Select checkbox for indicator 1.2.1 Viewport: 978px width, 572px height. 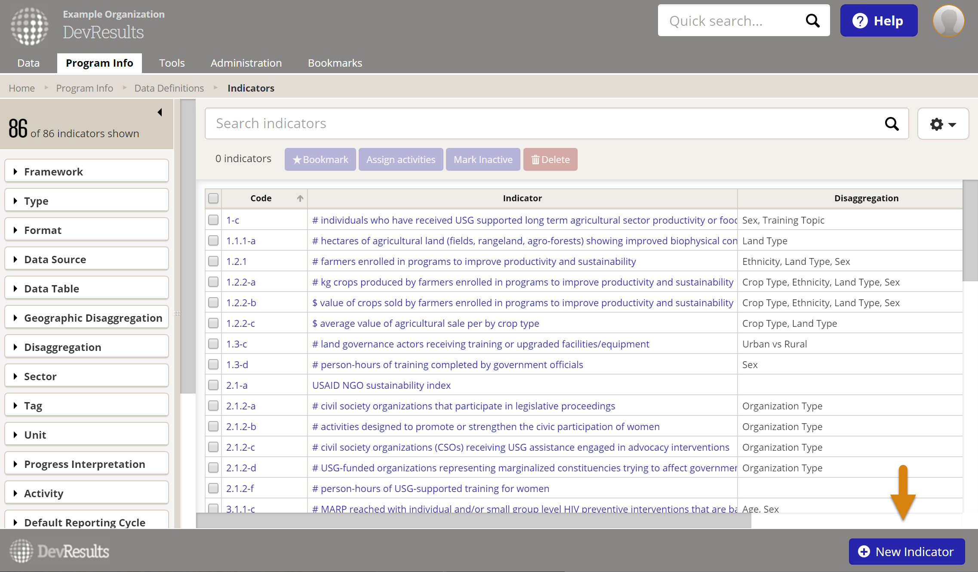[x=213, y=261]
